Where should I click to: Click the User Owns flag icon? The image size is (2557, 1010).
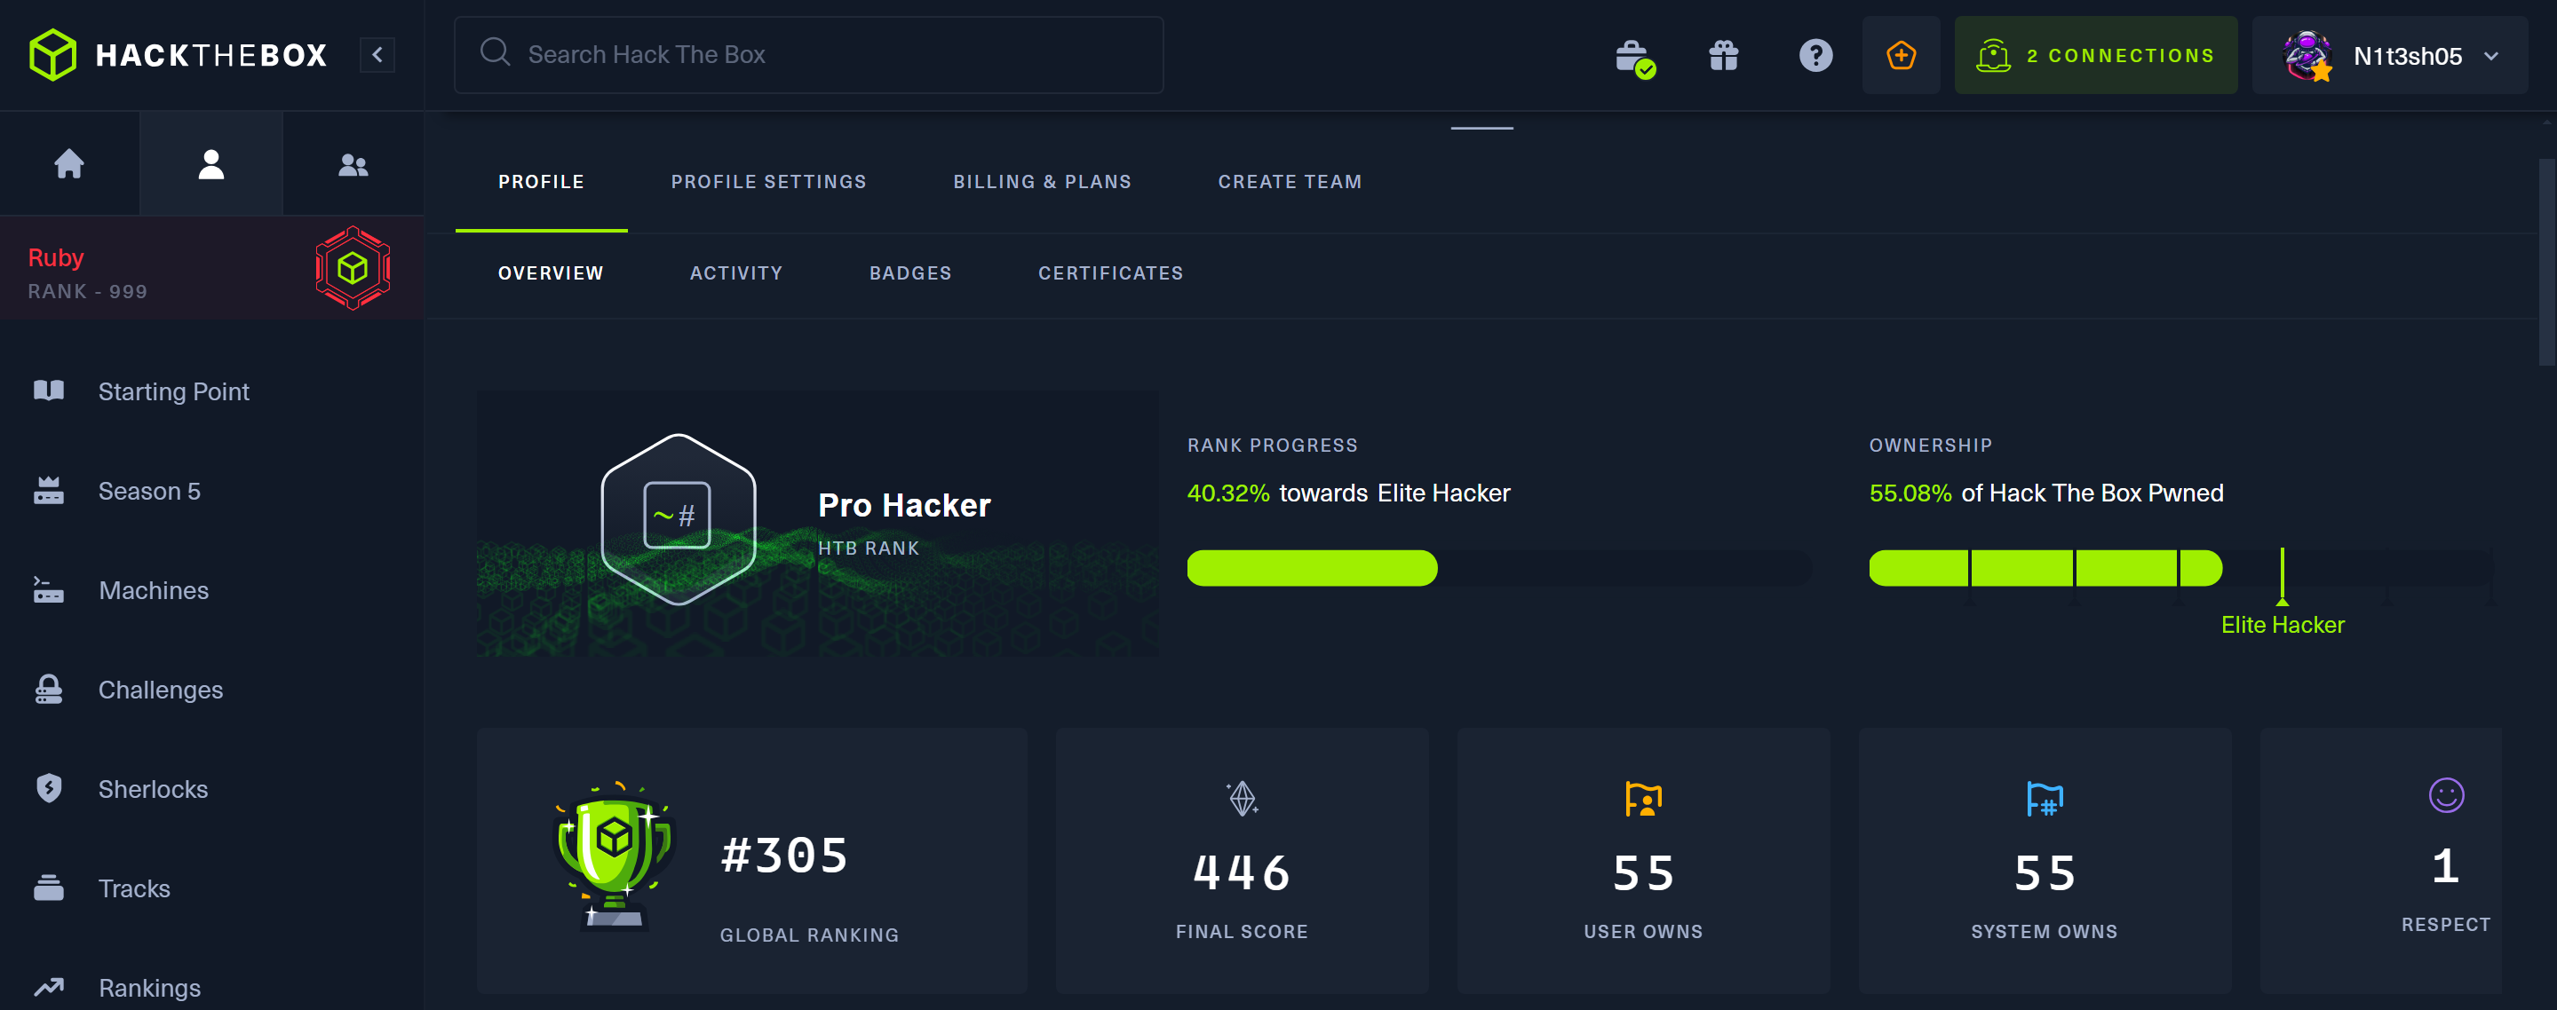[x=1643, y=799]
